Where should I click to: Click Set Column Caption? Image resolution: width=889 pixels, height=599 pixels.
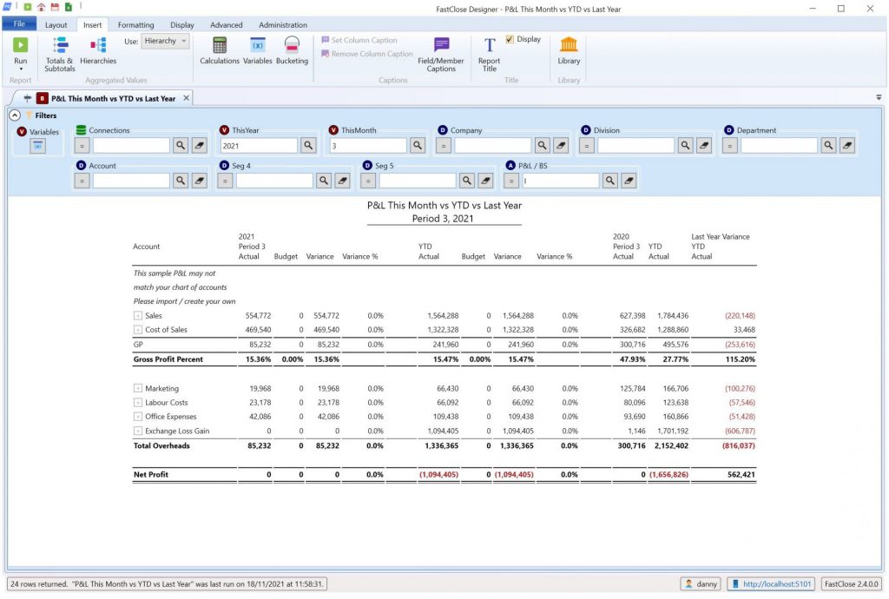(359, 40)
